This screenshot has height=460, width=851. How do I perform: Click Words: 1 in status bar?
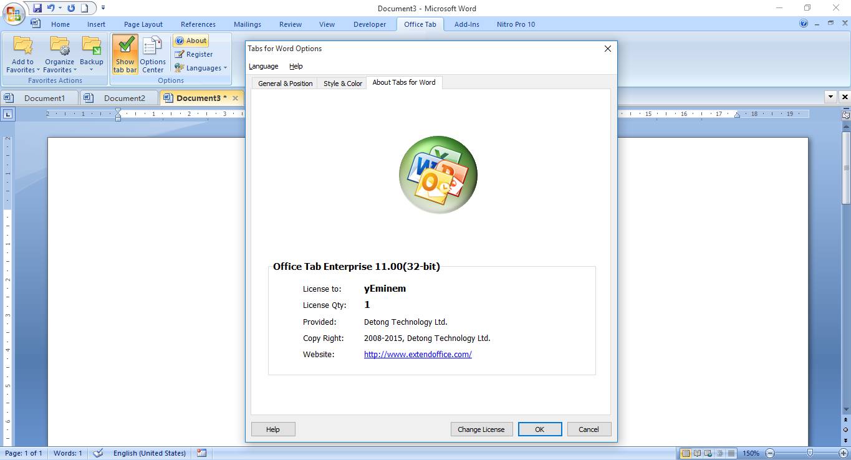click(x=68, y=453)
